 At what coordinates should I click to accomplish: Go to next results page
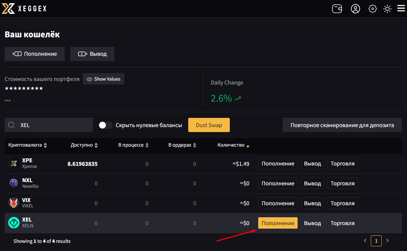coord(387,241)
